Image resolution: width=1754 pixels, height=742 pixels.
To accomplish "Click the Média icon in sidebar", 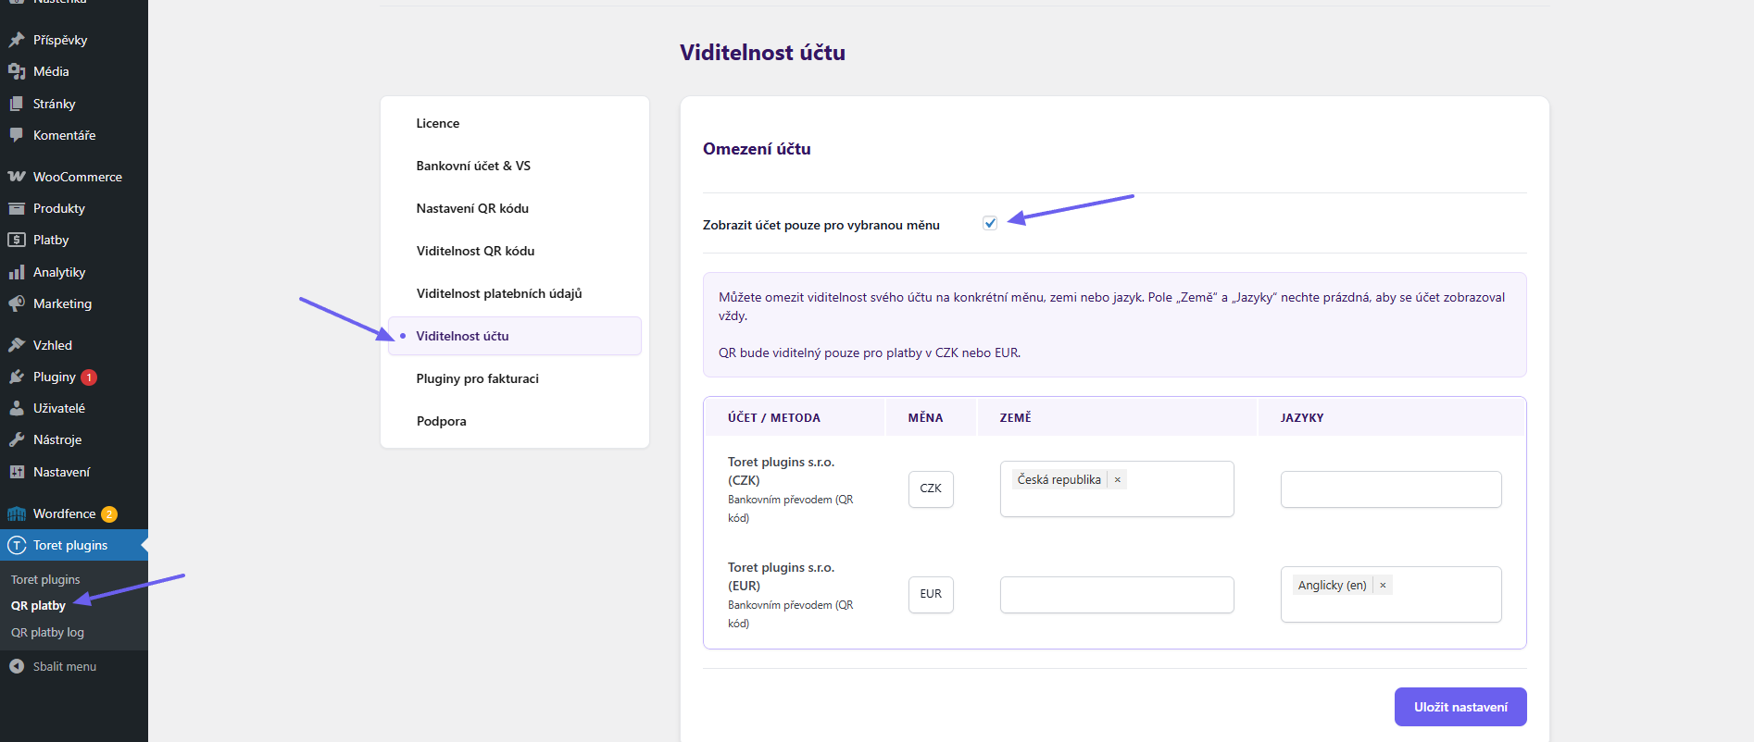I will click(17, 71).
